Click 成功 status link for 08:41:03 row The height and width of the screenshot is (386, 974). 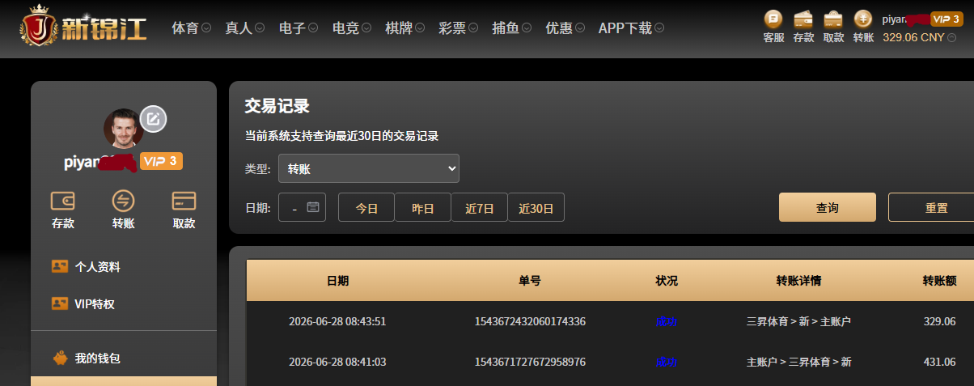[667, 362]
